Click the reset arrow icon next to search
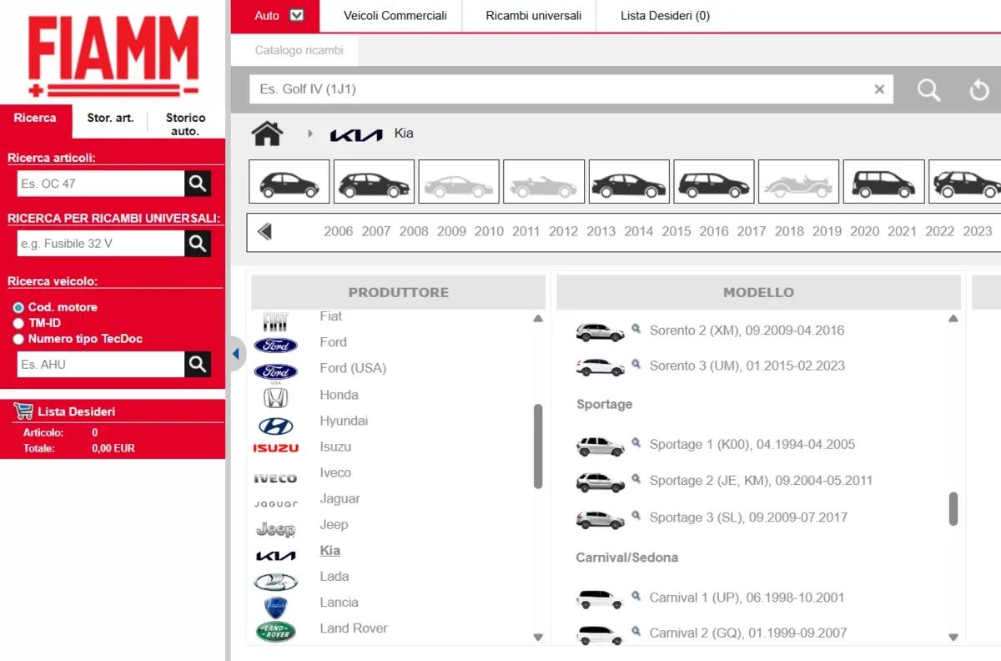1001x661 pixels. [x=979, y=89]
